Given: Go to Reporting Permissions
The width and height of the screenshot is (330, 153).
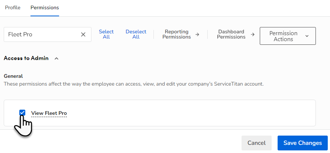Looking at the screenshot, I should click(181, 34).
